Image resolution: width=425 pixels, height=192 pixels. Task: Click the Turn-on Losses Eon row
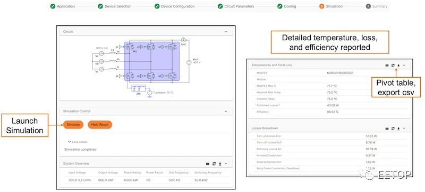point(329,136)
